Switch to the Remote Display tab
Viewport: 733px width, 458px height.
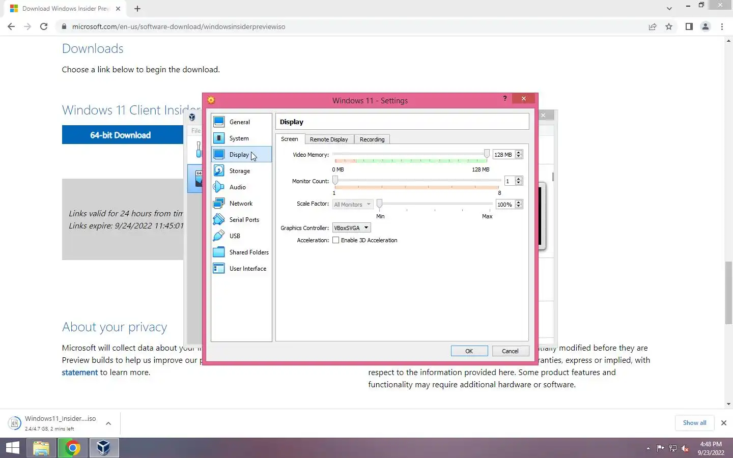[329, 139]
